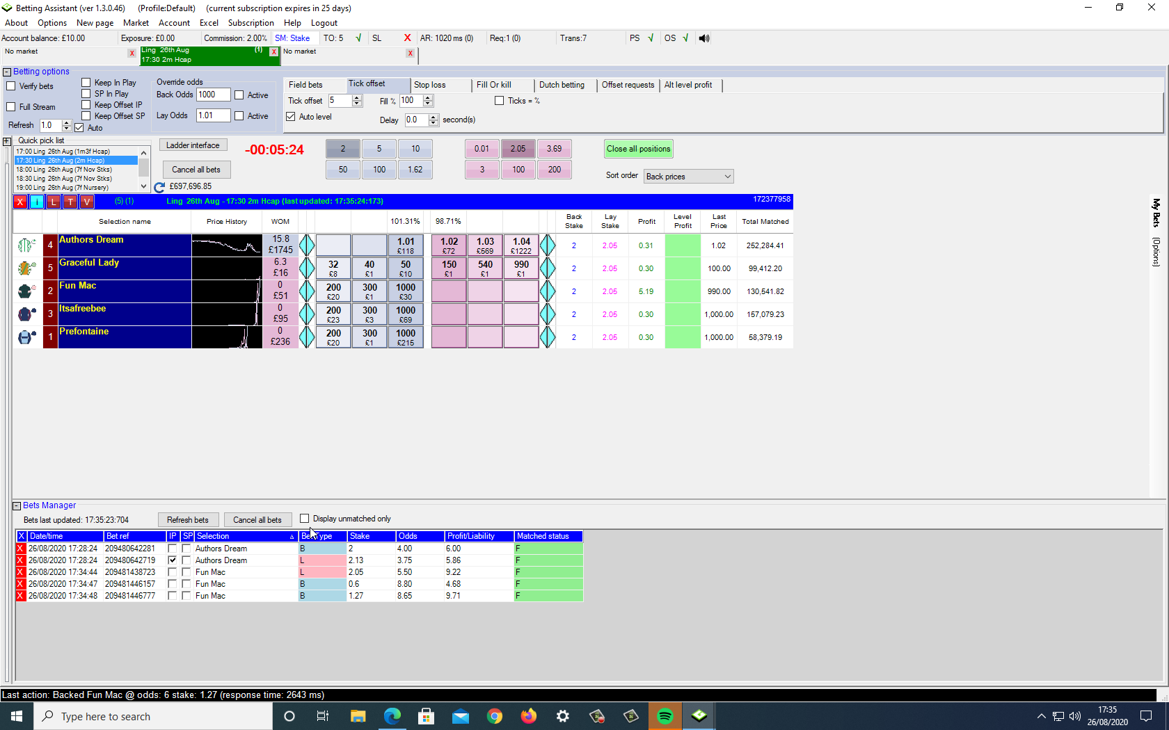1169x730 pixels.
Task: Click the cyan market info 'i' icon
Action: (36, 202)
